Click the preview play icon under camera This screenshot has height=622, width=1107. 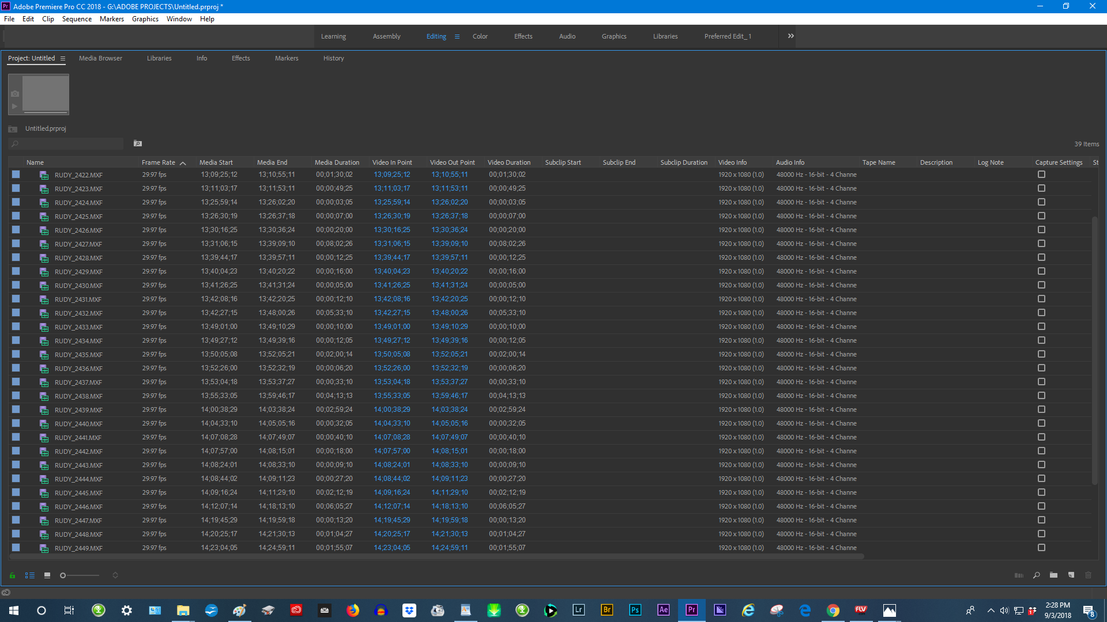coord(14,106)
